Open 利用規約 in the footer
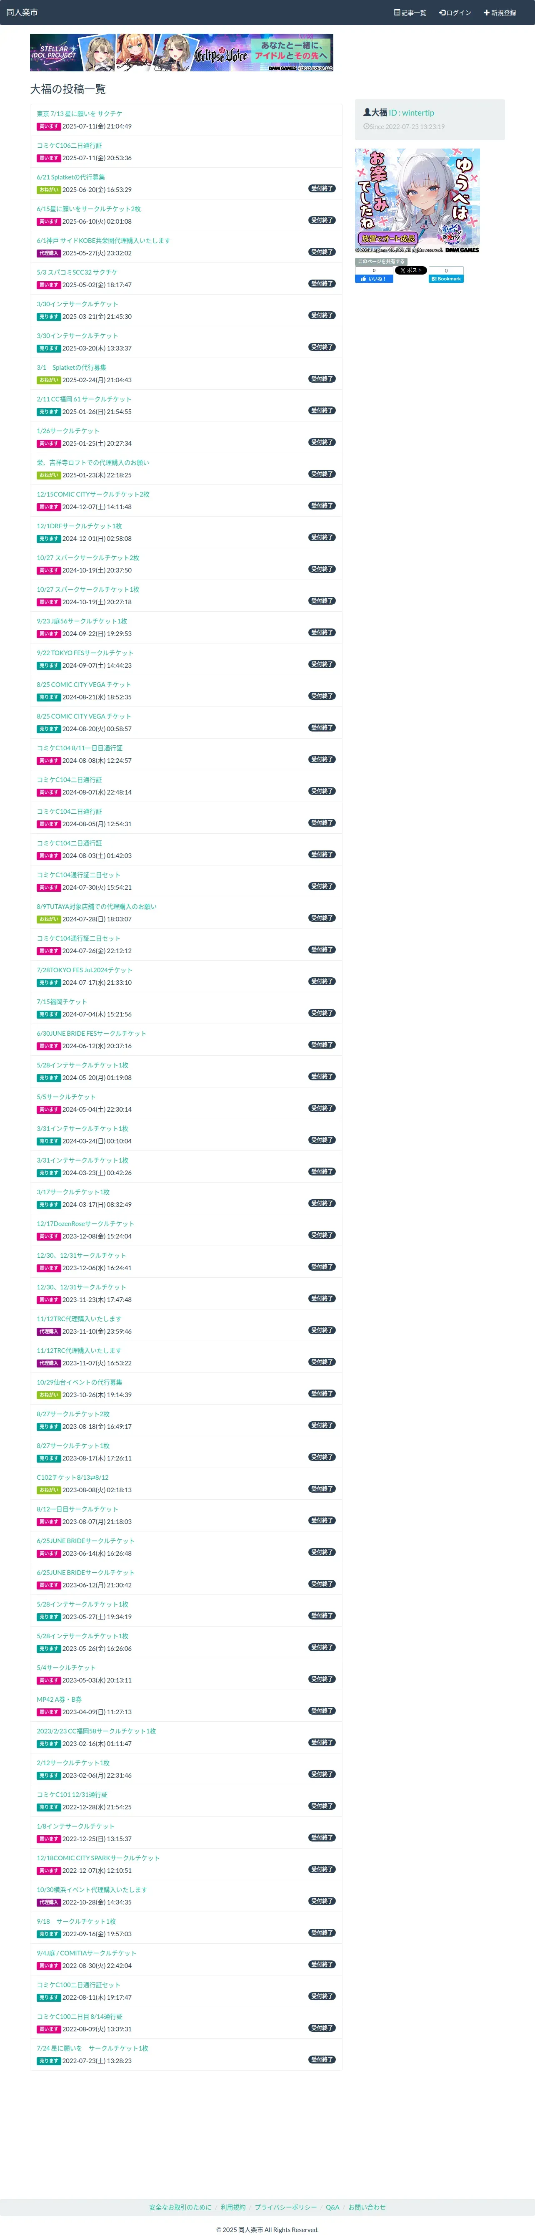This screenshot has width=535, height=2235. point(233,2206)
